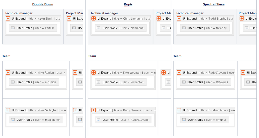Click the profile image icon for user kzitnik
This screenshot has width=259, height=138.
pyautogui.click(x=13, y=28)
